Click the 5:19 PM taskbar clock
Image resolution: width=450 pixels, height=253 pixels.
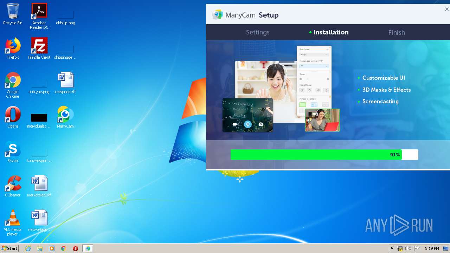pos(432,248)
